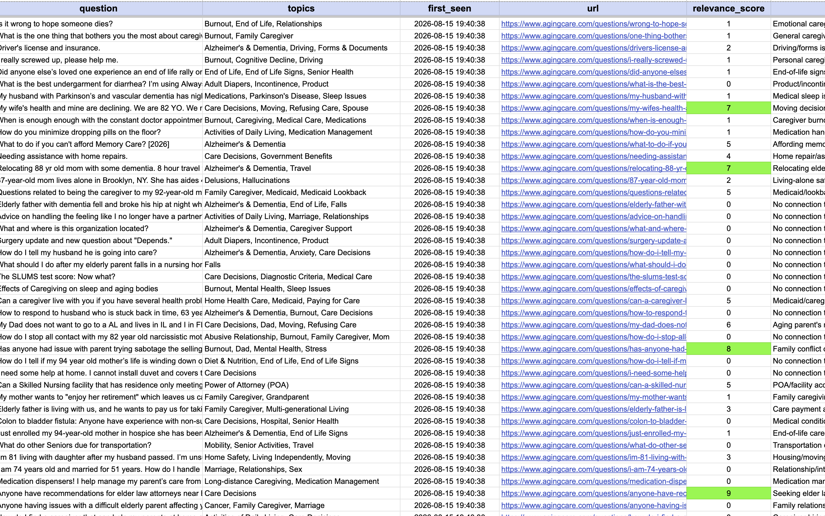Click 'What and where is this organization located?' cell
The width and height of the screenshot is (825, 516).
click(101, 229)
